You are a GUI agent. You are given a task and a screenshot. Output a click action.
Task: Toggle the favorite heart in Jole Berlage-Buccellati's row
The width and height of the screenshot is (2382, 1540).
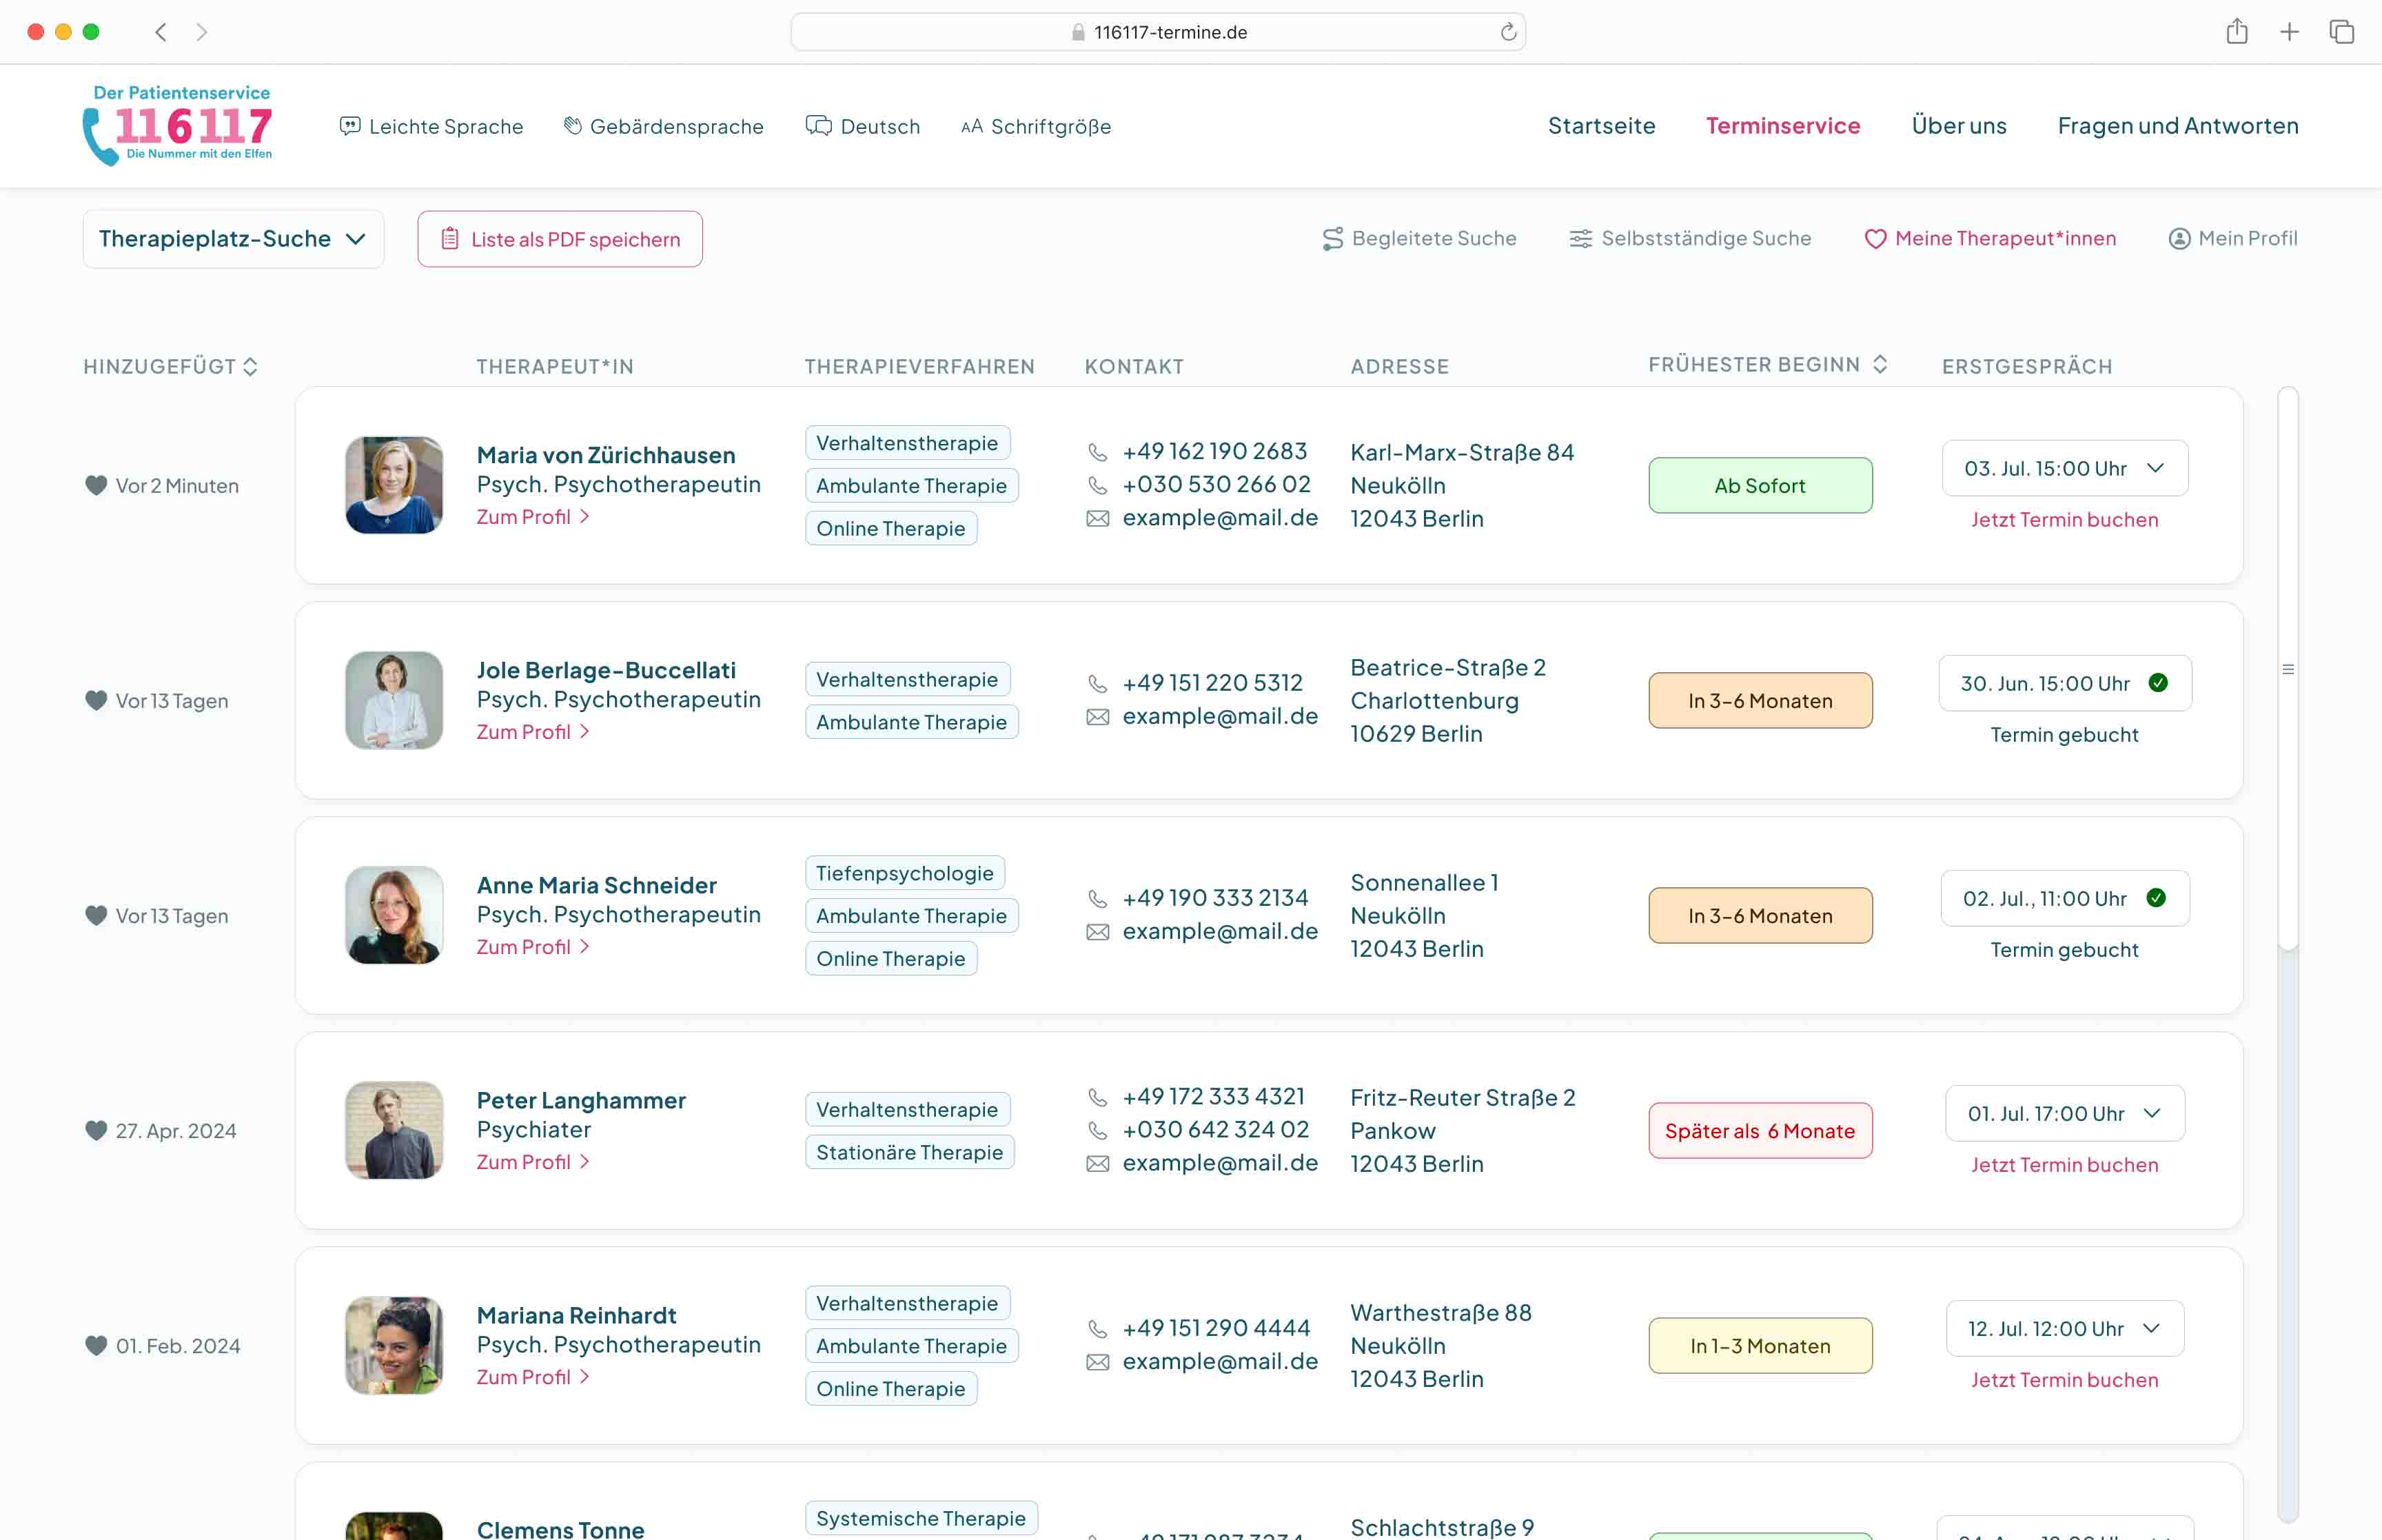tap(96, 700)
